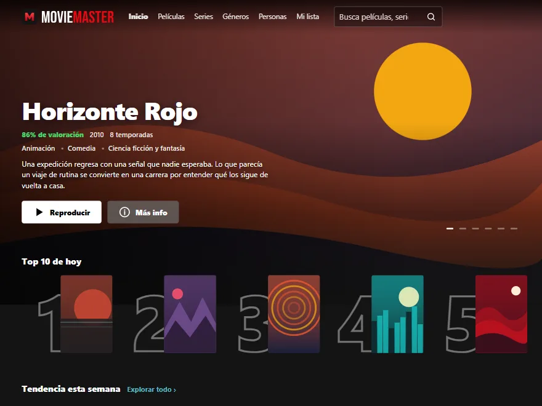The width and height of the screenshot is (542, 406).
Task: Click the 86% de valoración rating
Action: pyautogui.click(x=53, y=135)
